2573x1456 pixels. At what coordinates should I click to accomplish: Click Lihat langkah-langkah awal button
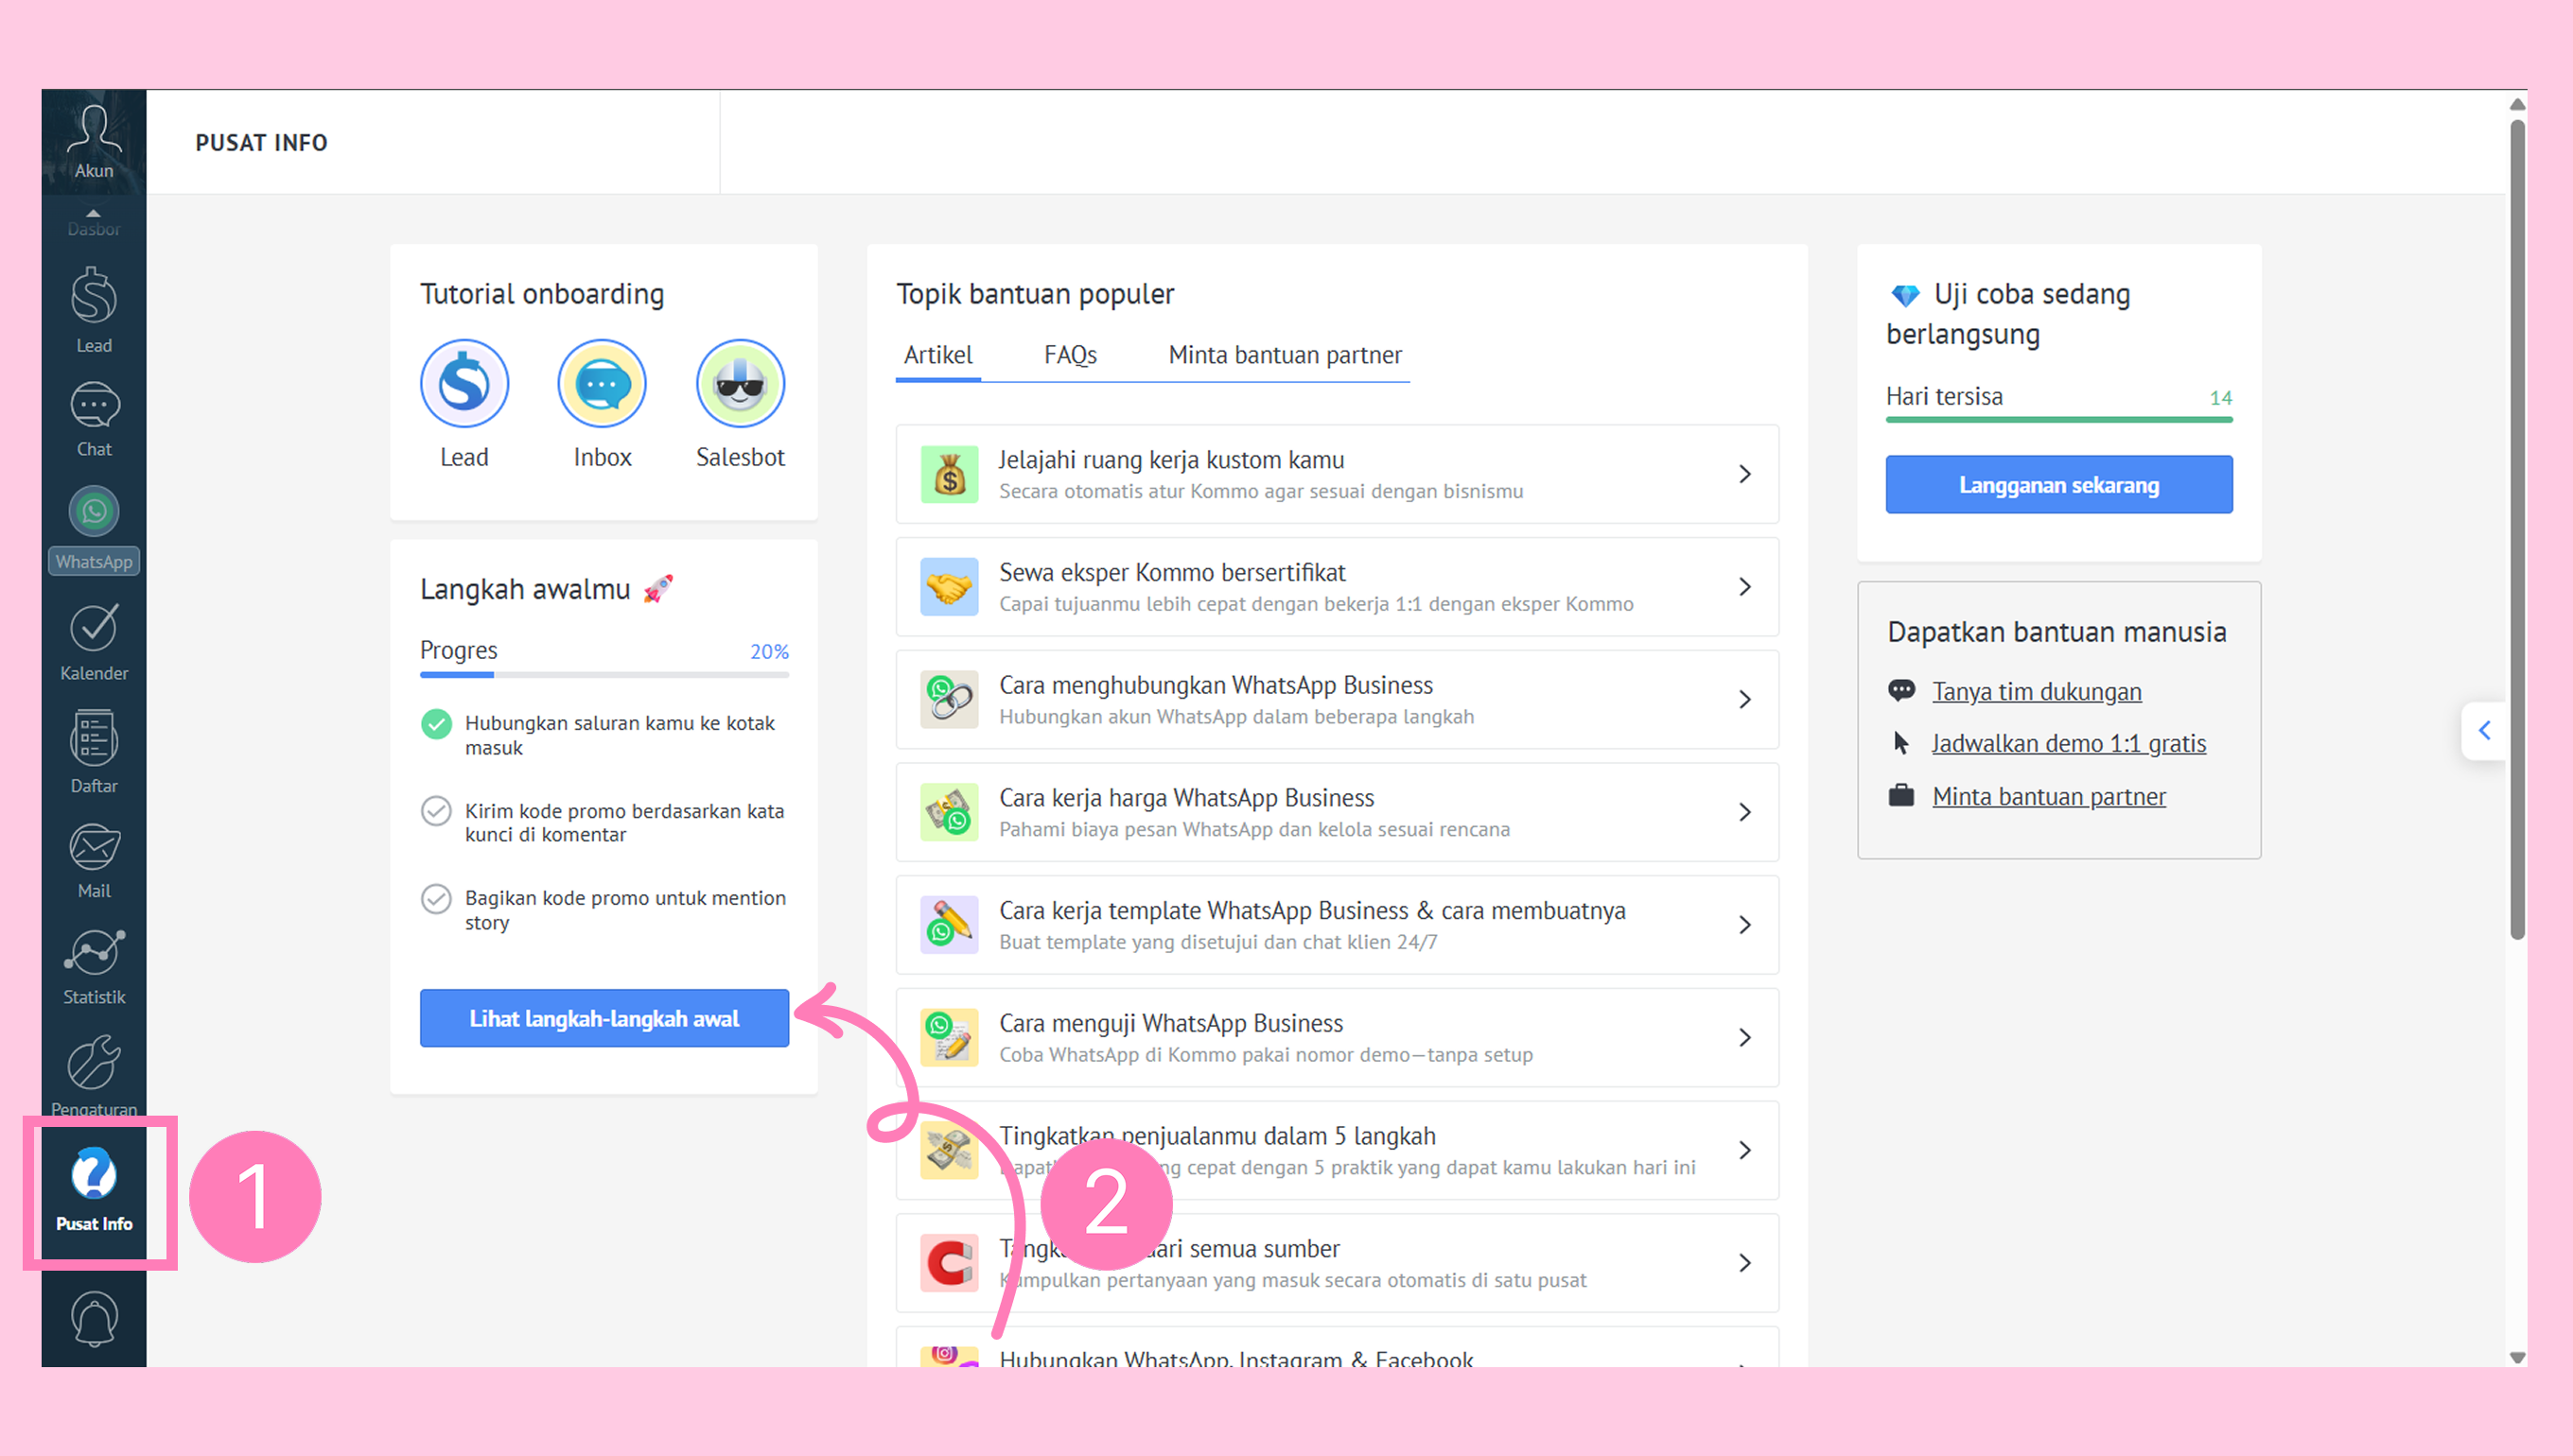coord(604,1018)
